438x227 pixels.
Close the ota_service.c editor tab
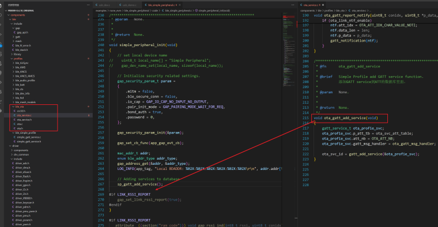tap(323, 5)
